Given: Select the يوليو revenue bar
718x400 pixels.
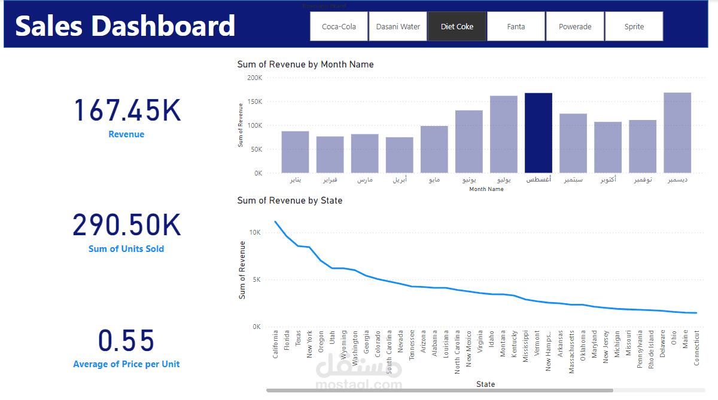Looking at the screenshot, I should coord(504,134).
